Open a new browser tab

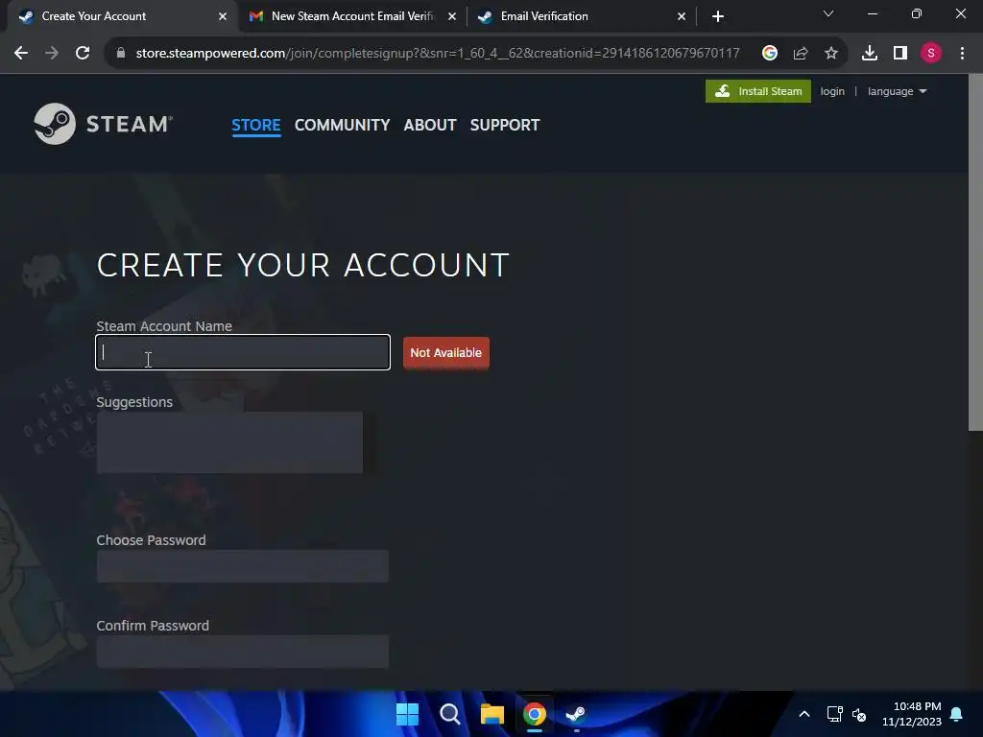click(718, 16)
